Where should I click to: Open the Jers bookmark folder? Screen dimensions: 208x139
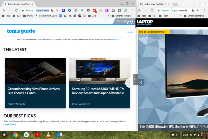tap(92, 16)
